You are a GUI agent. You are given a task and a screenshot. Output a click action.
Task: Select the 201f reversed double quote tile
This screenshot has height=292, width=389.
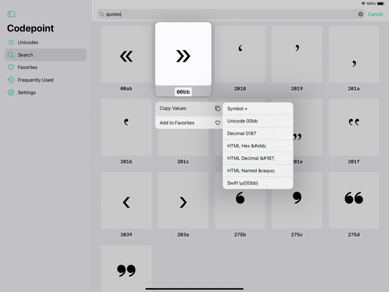[354, 127]
